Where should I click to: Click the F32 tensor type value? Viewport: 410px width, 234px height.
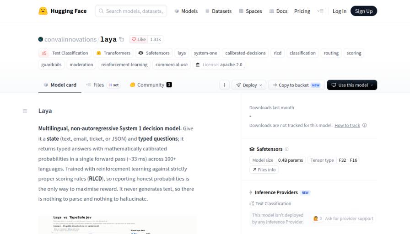[342, 160]
